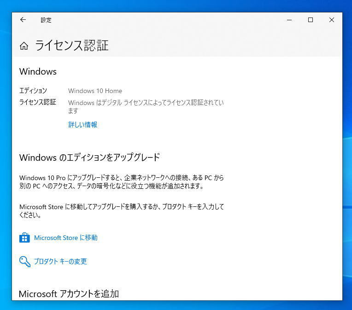Image resolution: width=352 pixels, height=310 pixels.
Task: Select プロダクト キーの変更 link
Action: (x=60, y=261)
